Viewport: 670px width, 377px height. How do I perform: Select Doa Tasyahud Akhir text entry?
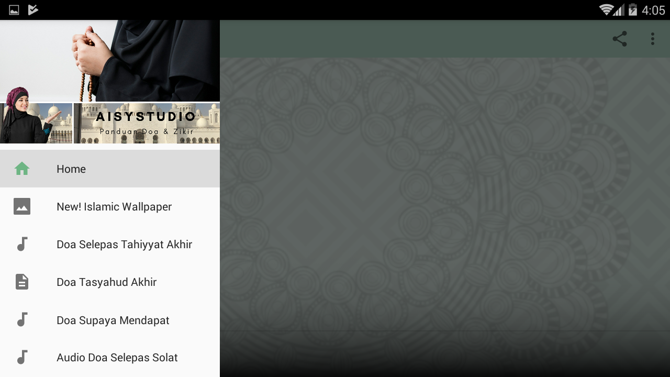[x=110, y=282]
